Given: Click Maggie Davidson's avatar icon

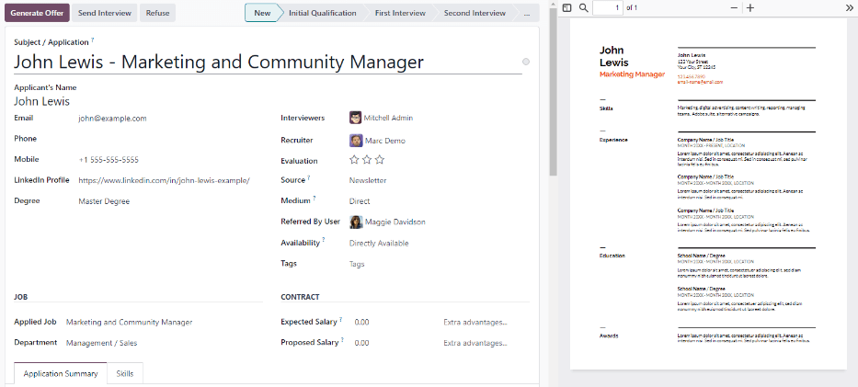Looking at the screenshot, I should (355, 222).
